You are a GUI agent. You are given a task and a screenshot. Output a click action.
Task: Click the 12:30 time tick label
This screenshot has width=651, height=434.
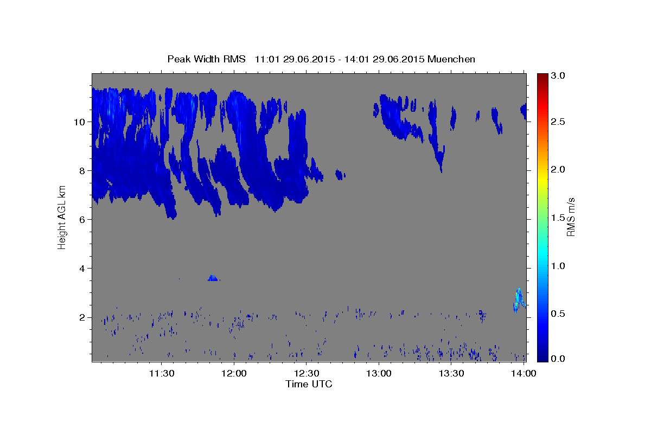pyautogui.click(x=307, y=374)
